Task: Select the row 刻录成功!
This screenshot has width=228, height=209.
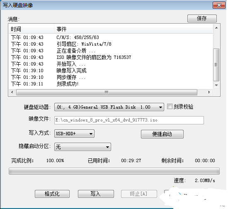Action: (111, 84)
